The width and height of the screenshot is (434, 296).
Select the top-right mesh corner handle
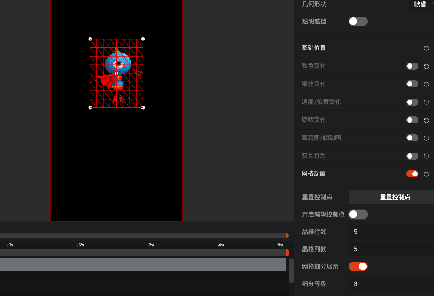click(143, 39)
